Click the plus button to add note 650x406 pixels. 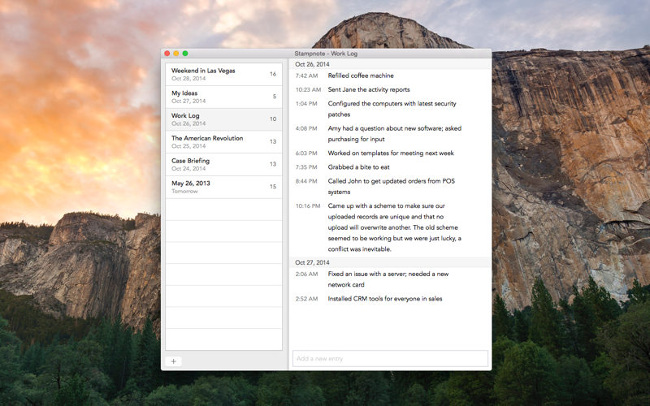point(173,361)
